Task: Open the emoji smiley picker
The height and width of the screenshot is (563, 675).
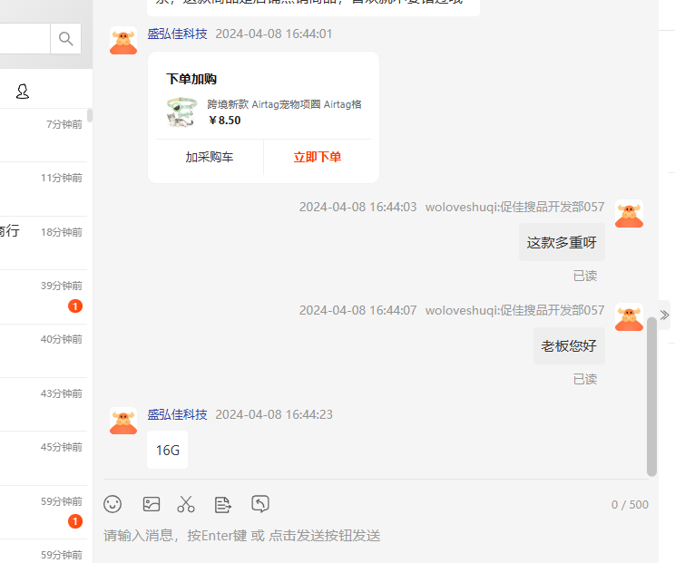Action: (112, 504)
